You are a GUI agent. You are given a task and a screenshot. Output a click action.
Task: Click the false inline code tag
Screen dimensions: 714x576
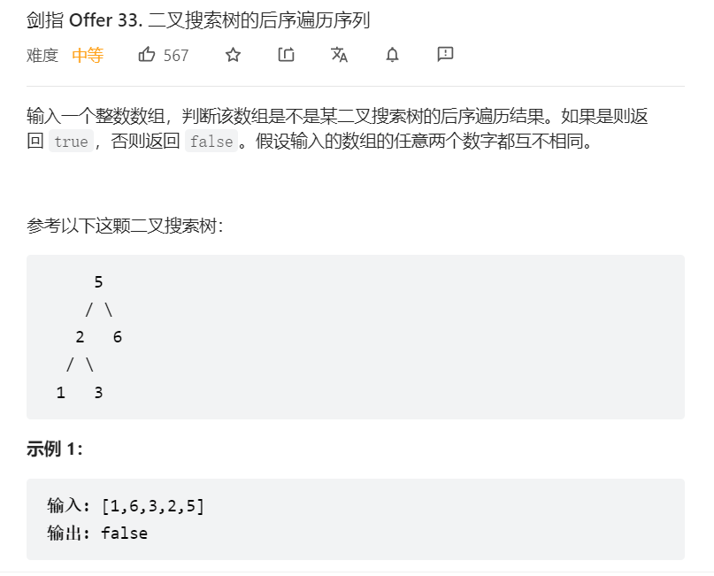pos(211,142)
